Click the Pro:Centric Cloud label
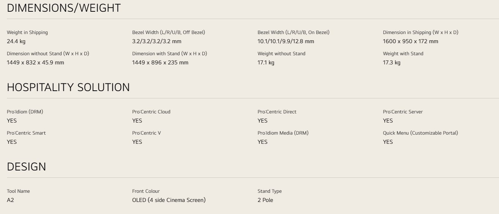 151,112
